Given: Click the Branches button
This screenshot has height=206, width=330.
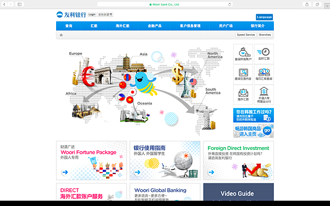Looking at the screenshot, I should [265, 35].
